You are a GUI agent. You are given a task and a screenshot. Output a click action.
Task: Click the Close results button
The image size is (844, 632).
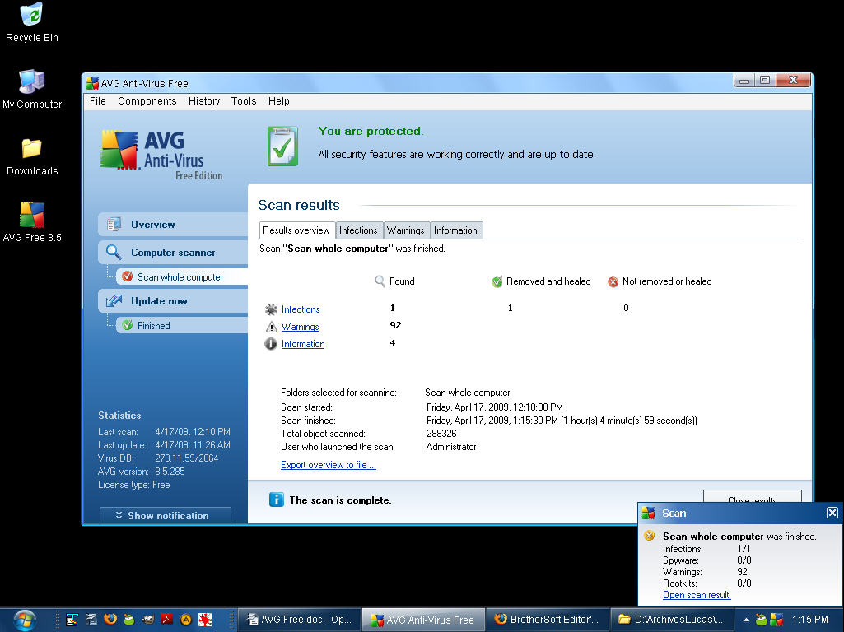pos(752,496)
